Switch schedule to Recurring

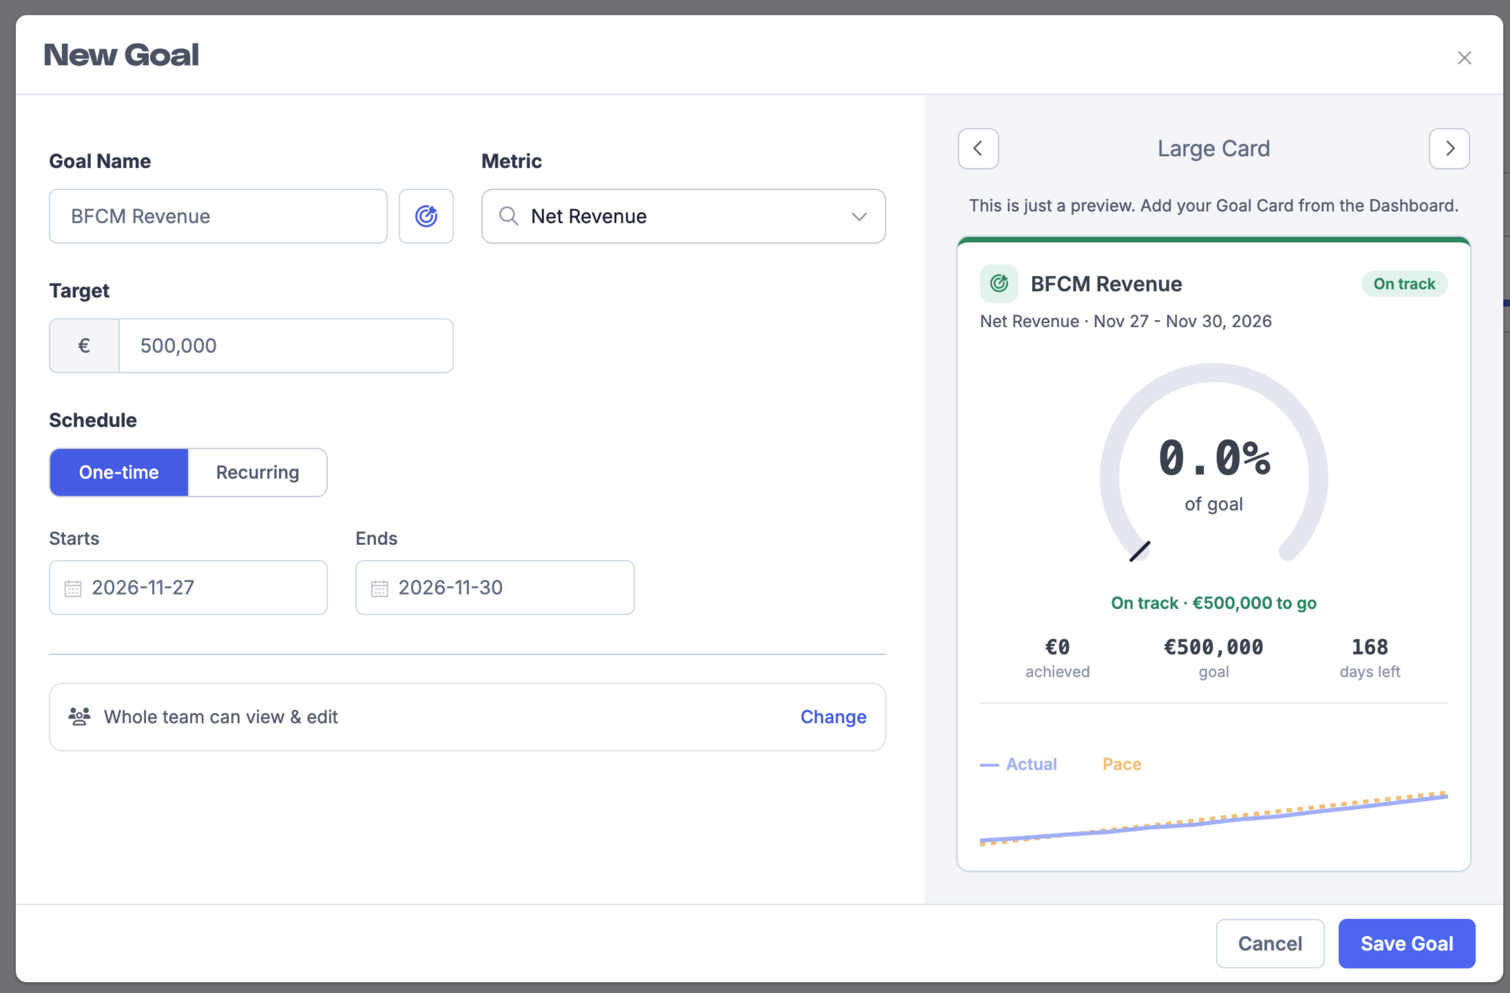[258, 472]
